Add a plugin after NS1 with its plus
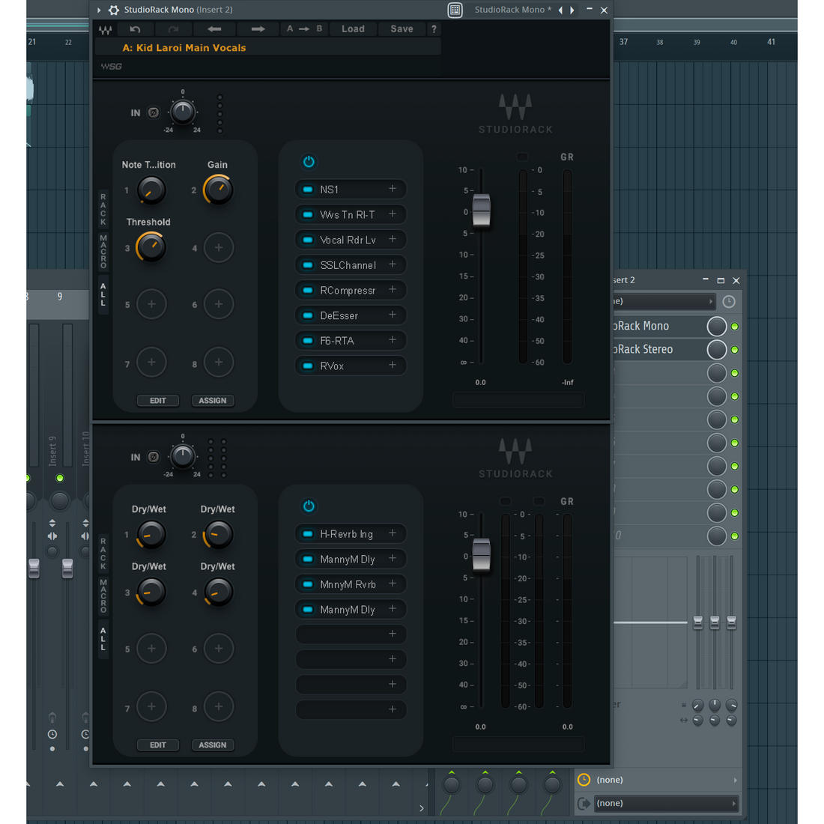The width and height of the screenshot is (824, 824). coord(393,189)
